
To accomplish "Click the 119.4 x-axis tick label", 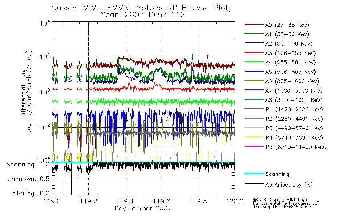I will (125, 201).
